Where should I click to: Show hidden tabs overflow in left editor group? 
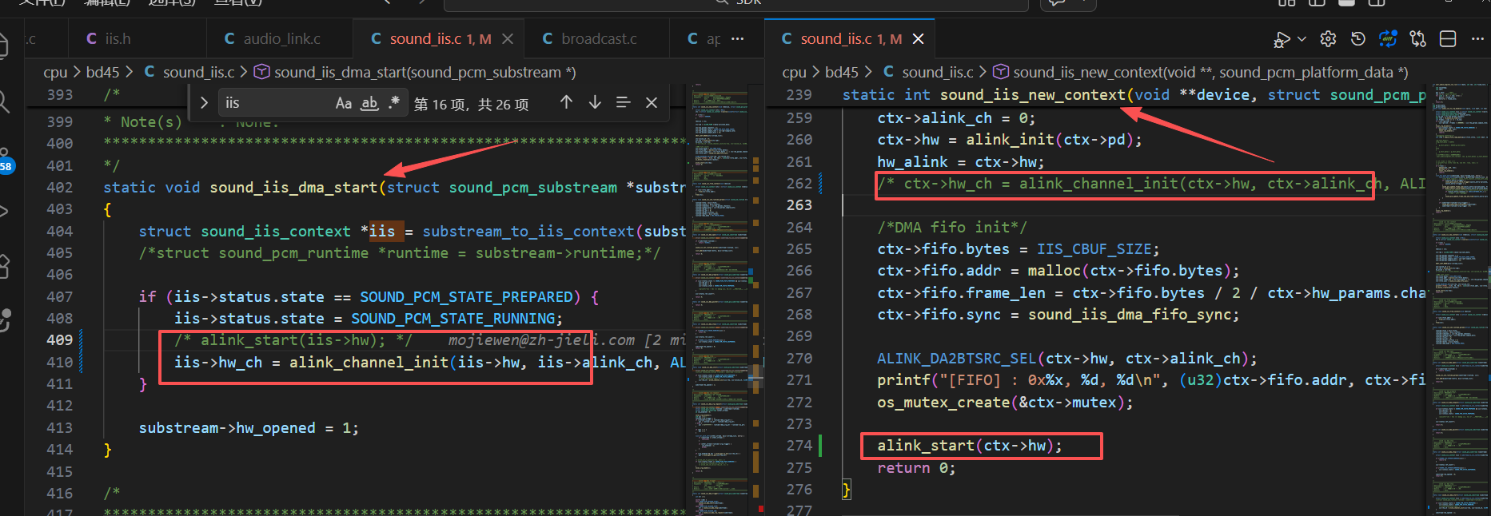[x=737, y=38]
